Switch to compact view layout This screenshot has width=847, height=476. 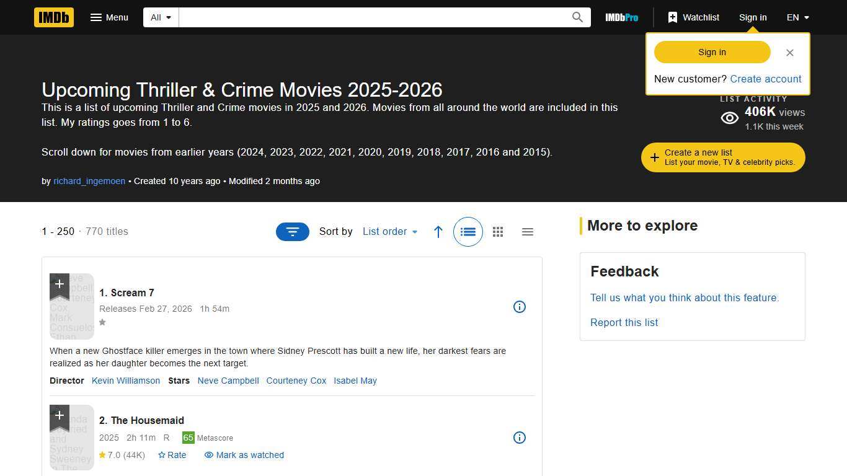pos(528,231)
